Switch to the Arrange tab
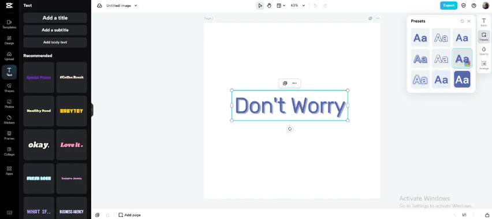492x219 pixels. pos(484,66)
